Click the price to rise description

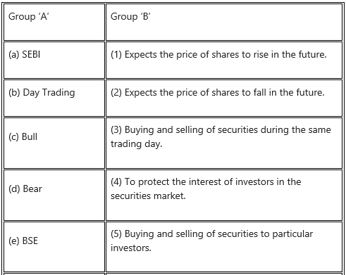pyautogui.click(x=218, y=55)
